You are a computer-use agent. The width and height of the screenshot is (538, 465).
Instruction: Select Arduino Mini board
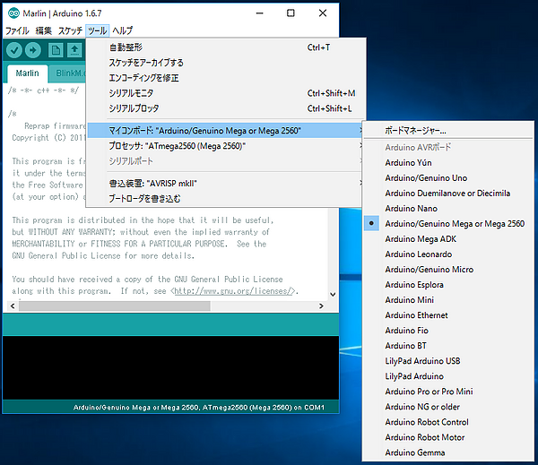(448, 300)
